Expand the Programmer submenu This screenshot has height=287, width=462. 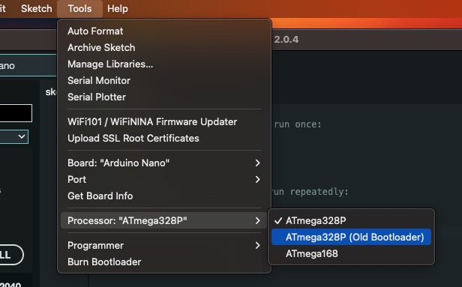[164, 246]
